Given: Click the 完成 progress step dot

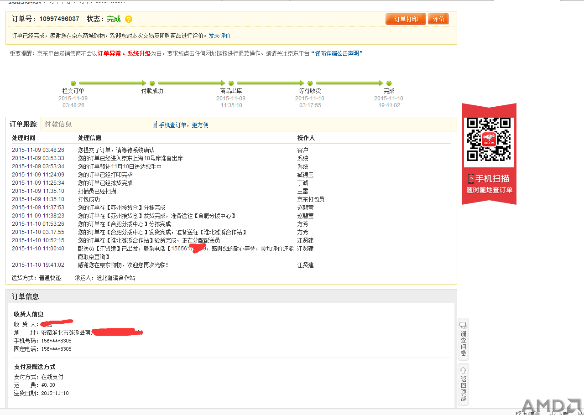Looking at the screenshot, I should tap(389, 83).
